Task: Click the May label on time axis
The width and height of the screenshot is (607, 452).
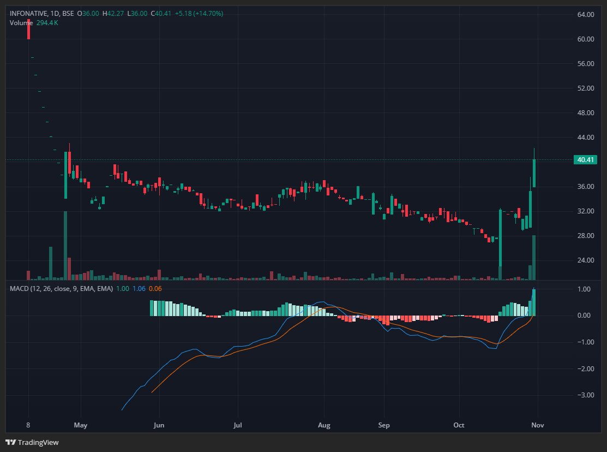Action: pyautogui.click(x=81, y=425)
